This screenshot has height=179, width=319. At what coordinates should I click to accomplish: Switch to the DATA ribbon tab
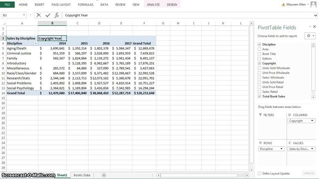[x=104, y=4]
